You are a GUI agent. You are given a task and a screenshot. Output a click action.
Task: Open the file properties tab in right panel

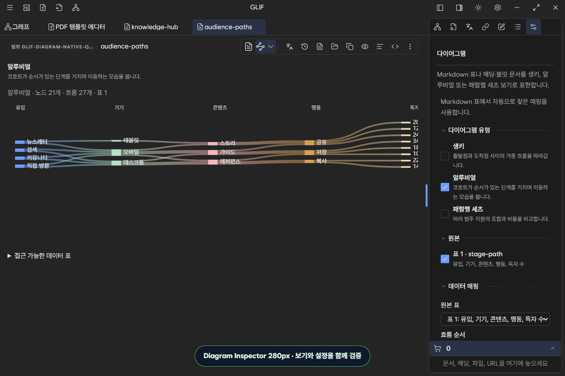[453, 27]
